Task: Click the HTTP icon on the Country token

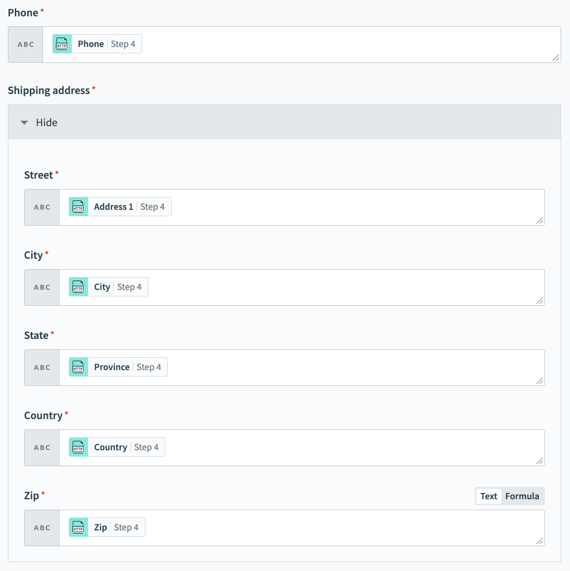Action: point(78,447)
